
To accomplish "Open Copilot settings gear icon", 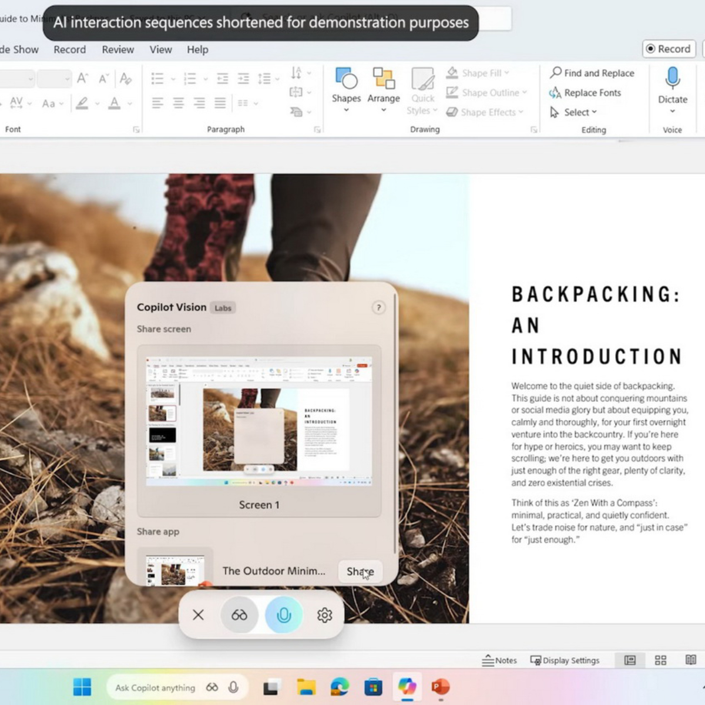I will click(x=324, y=615).
